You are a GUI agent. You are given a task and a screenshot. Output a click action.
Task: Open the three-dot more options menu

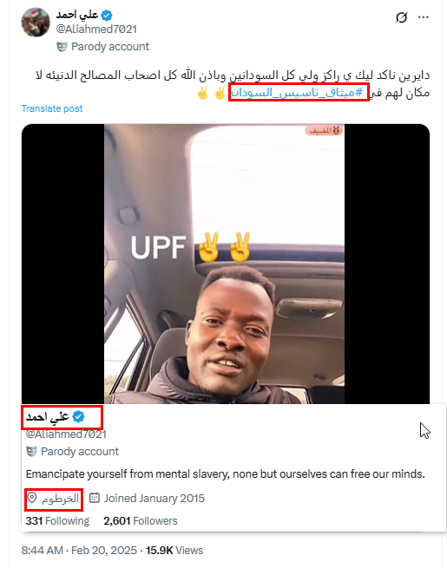click(423, 17)
